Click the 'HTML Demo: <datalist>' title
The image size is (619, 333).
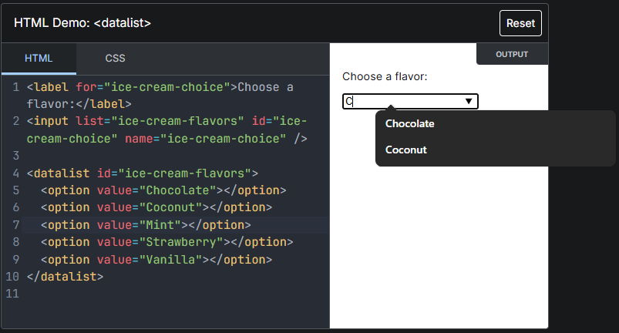[82, 23]
